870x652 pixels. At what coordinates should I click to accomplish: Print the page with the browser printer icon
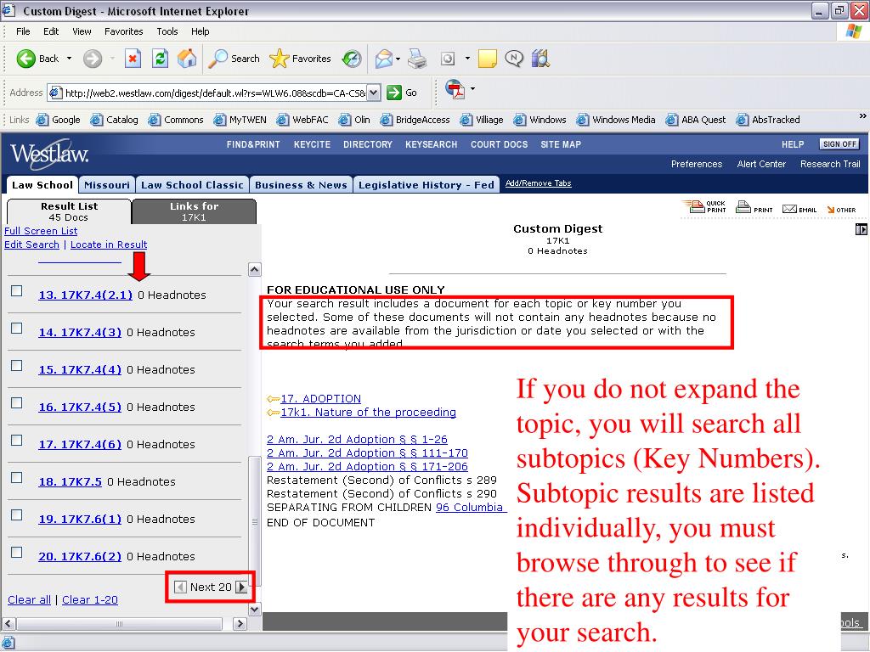pos(417,59)
